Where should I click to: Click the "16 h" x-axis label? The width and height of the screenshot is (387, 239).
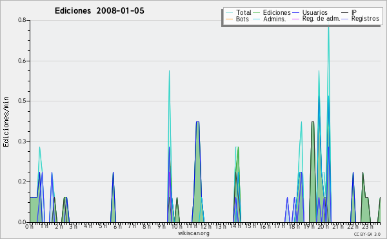point(264,227)
